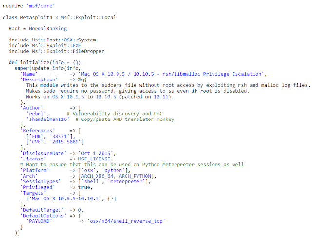Viewport: 312px width, 238px height.
Task: Click the 'EDB' reference string
Action: coord(36,136)
